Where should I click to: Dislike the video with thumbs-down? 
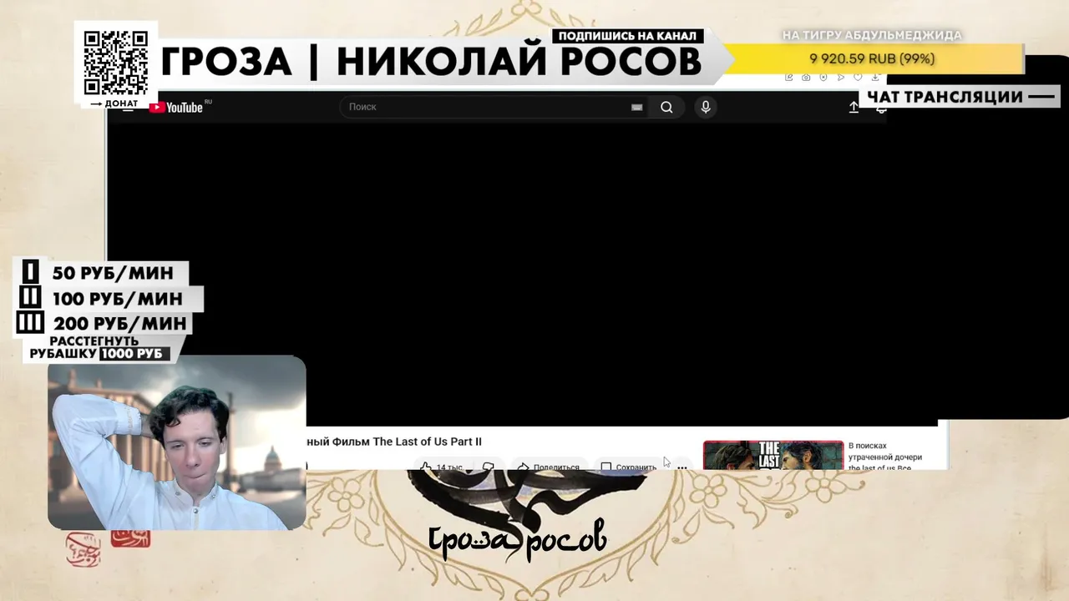point(489,466)
